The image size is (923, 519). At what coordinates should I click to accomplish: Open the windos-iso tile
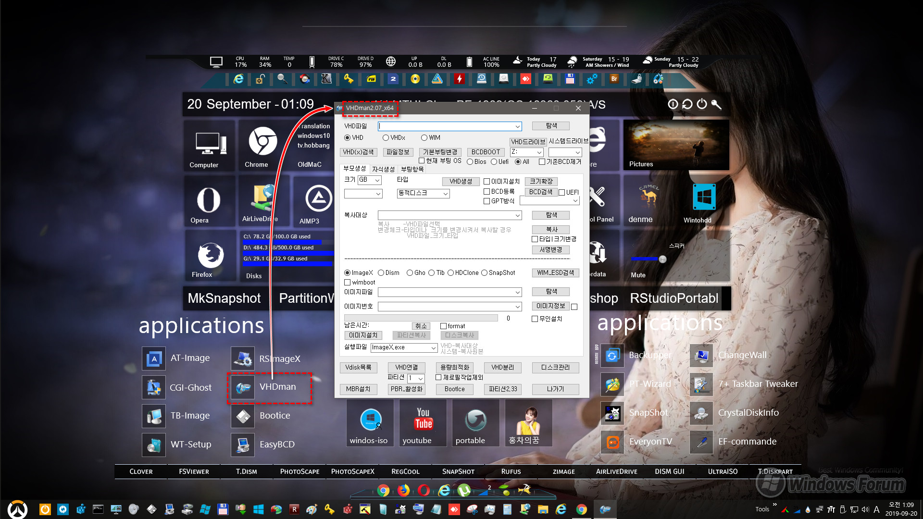pos(370,423)
